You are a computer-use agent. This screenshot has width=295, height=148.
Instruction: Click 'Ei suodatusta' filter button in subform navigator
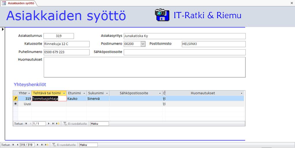pyautogui.click(x=75, y=124)
